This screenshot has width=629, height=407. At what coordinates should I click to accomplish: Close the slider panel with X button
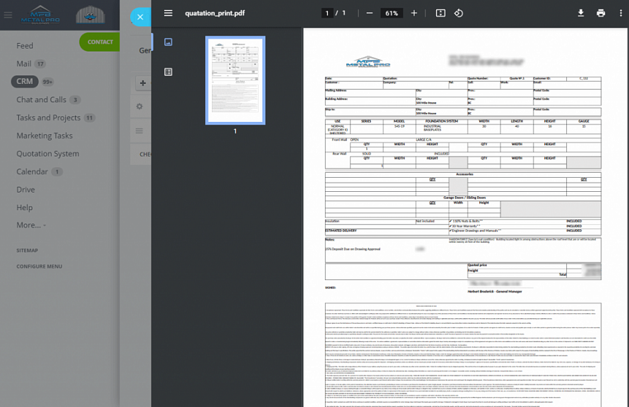140,17
